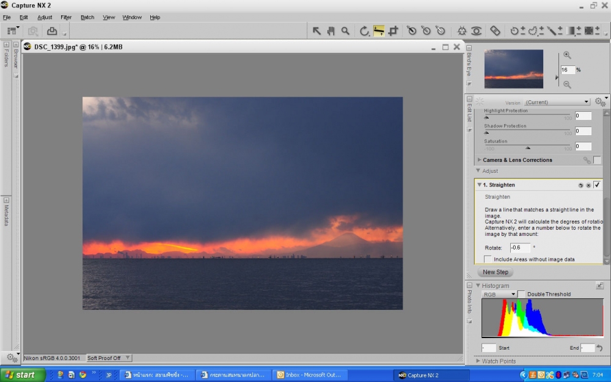
Task: Open the File menu
Action: [x=7, y=17]
